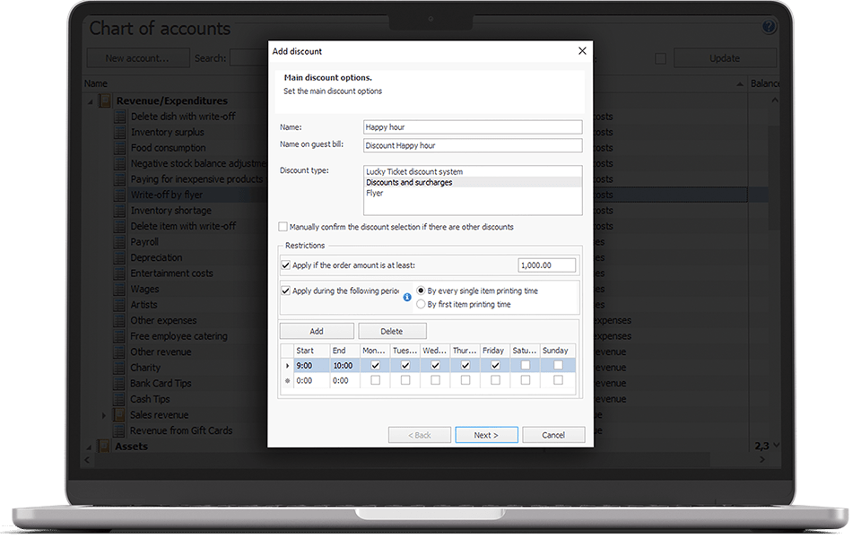Click the ledger icon beside Free employee catering
861x538 pixels.
tap(119, 335)
